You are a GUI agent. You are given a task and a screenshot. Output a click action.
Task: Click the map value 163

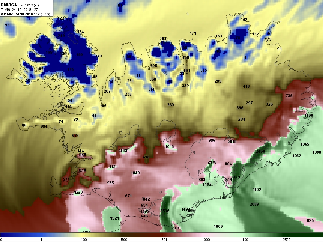pyautogui.click(x=219, y=36)
